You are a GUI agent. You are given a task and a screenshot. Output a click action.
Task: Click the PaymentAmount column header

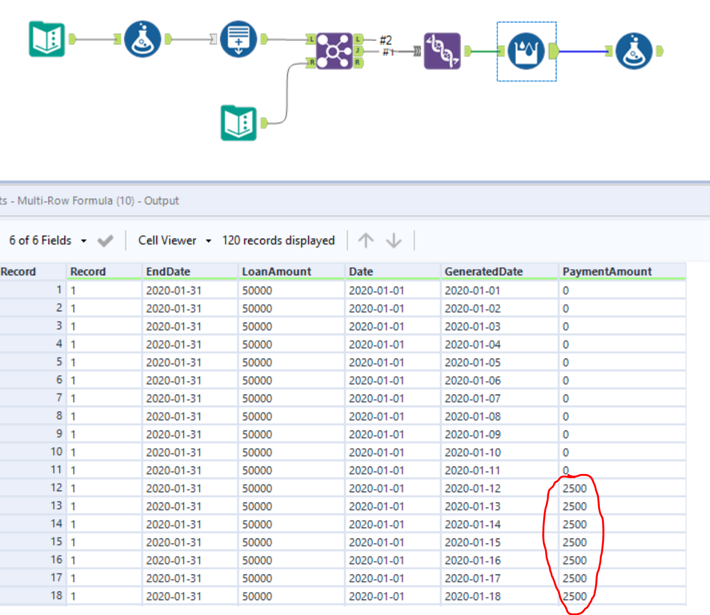[607, 272]
